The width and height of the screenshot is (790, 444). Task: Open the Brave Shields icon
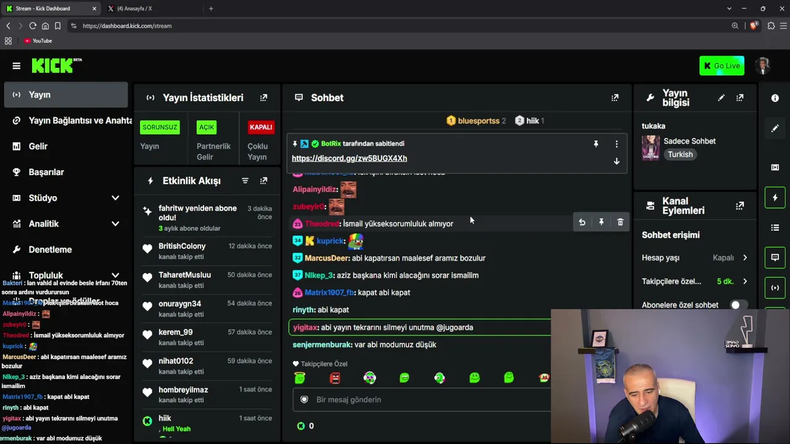tap(754, 26)
